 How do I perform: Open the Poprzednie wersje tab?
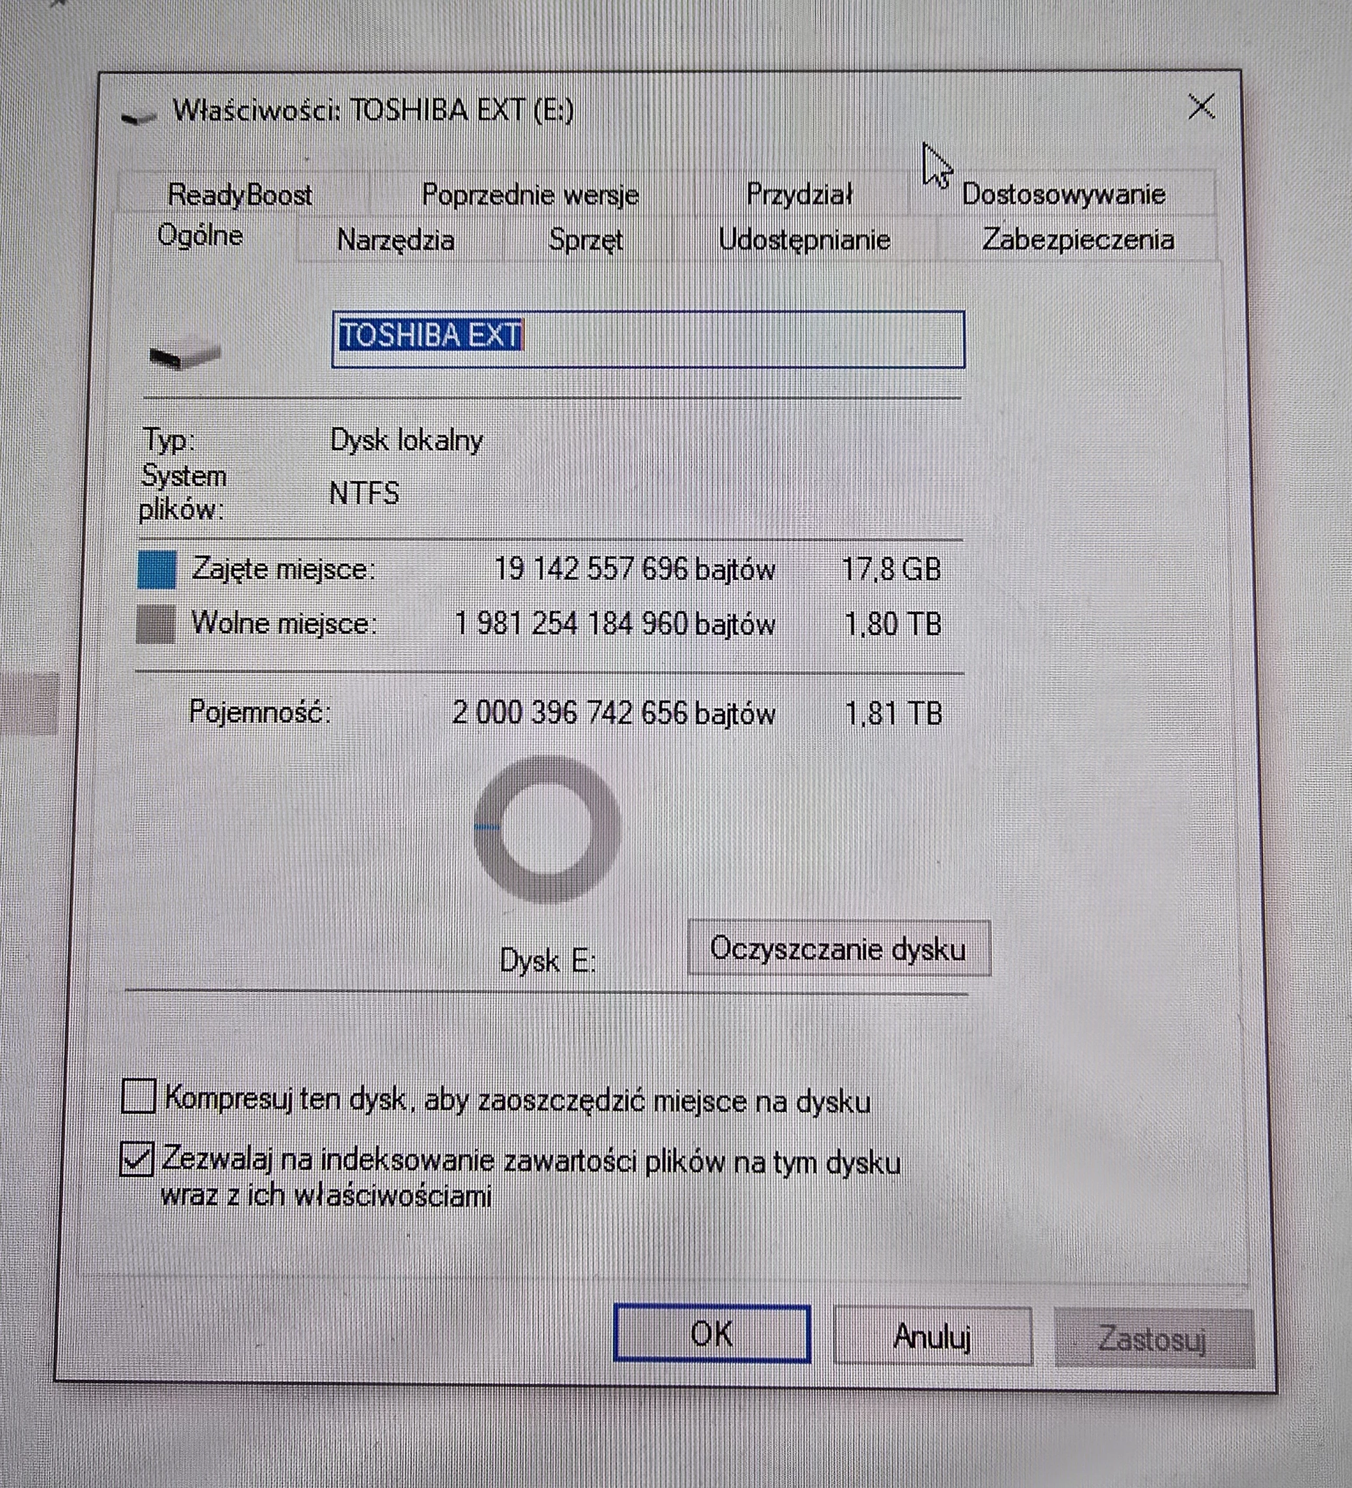530,195
